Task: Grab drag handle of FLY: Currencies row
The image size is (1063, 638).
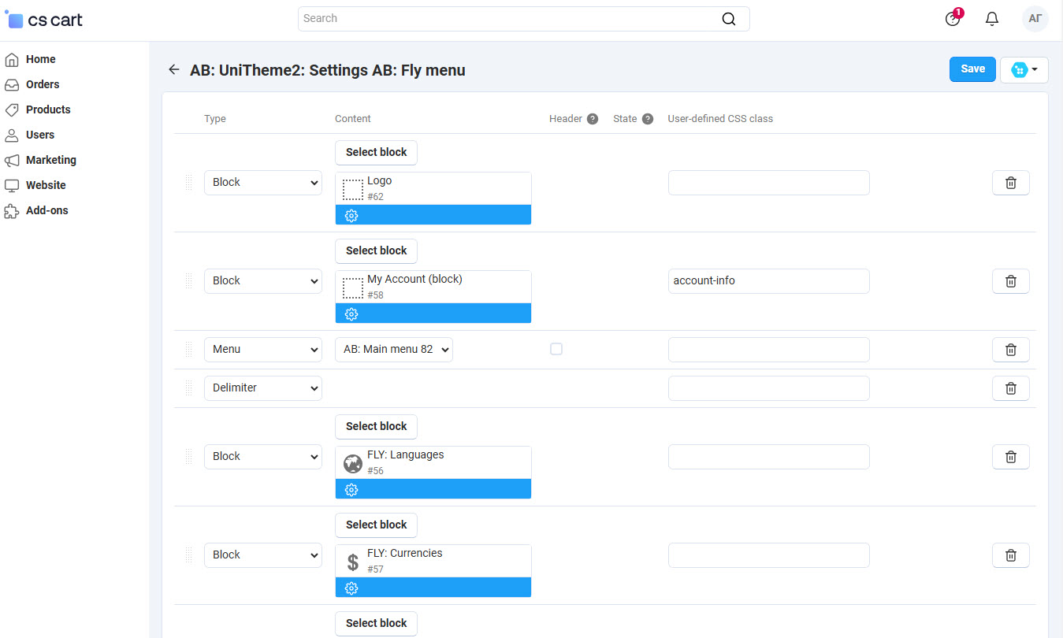Action: (188, 555)
